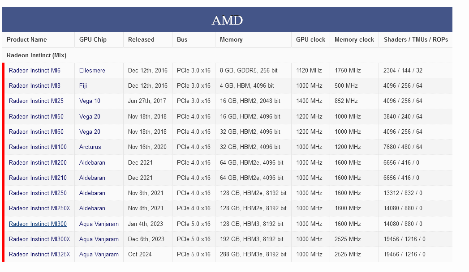
Task: Open Radeon Instinct MI50 details
Action: point(36,116)
